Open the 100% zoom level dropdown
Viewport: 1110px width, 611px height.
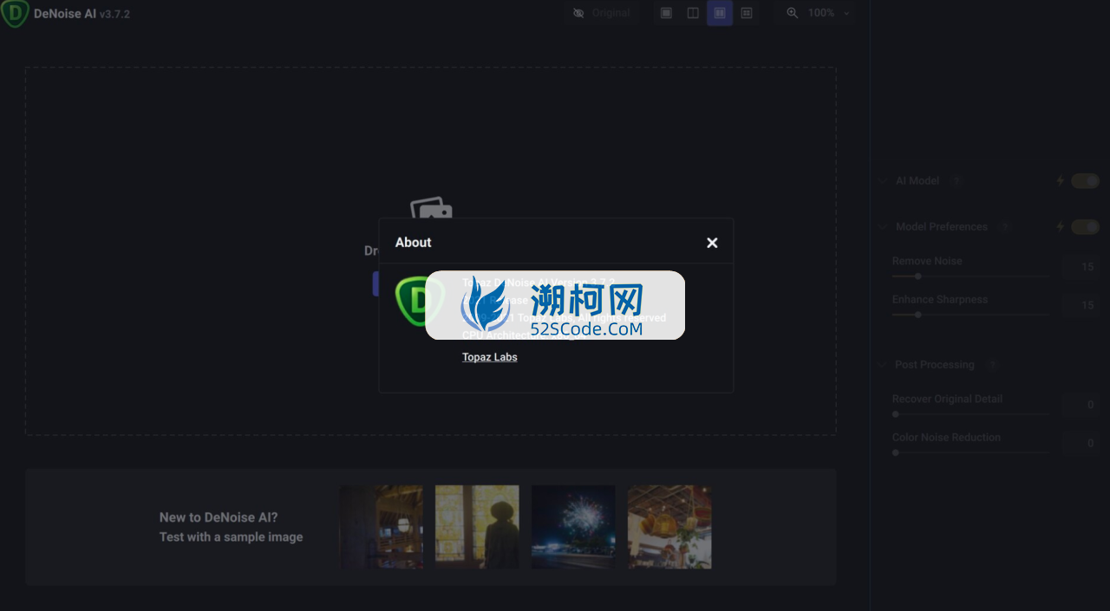pos(829,13)
